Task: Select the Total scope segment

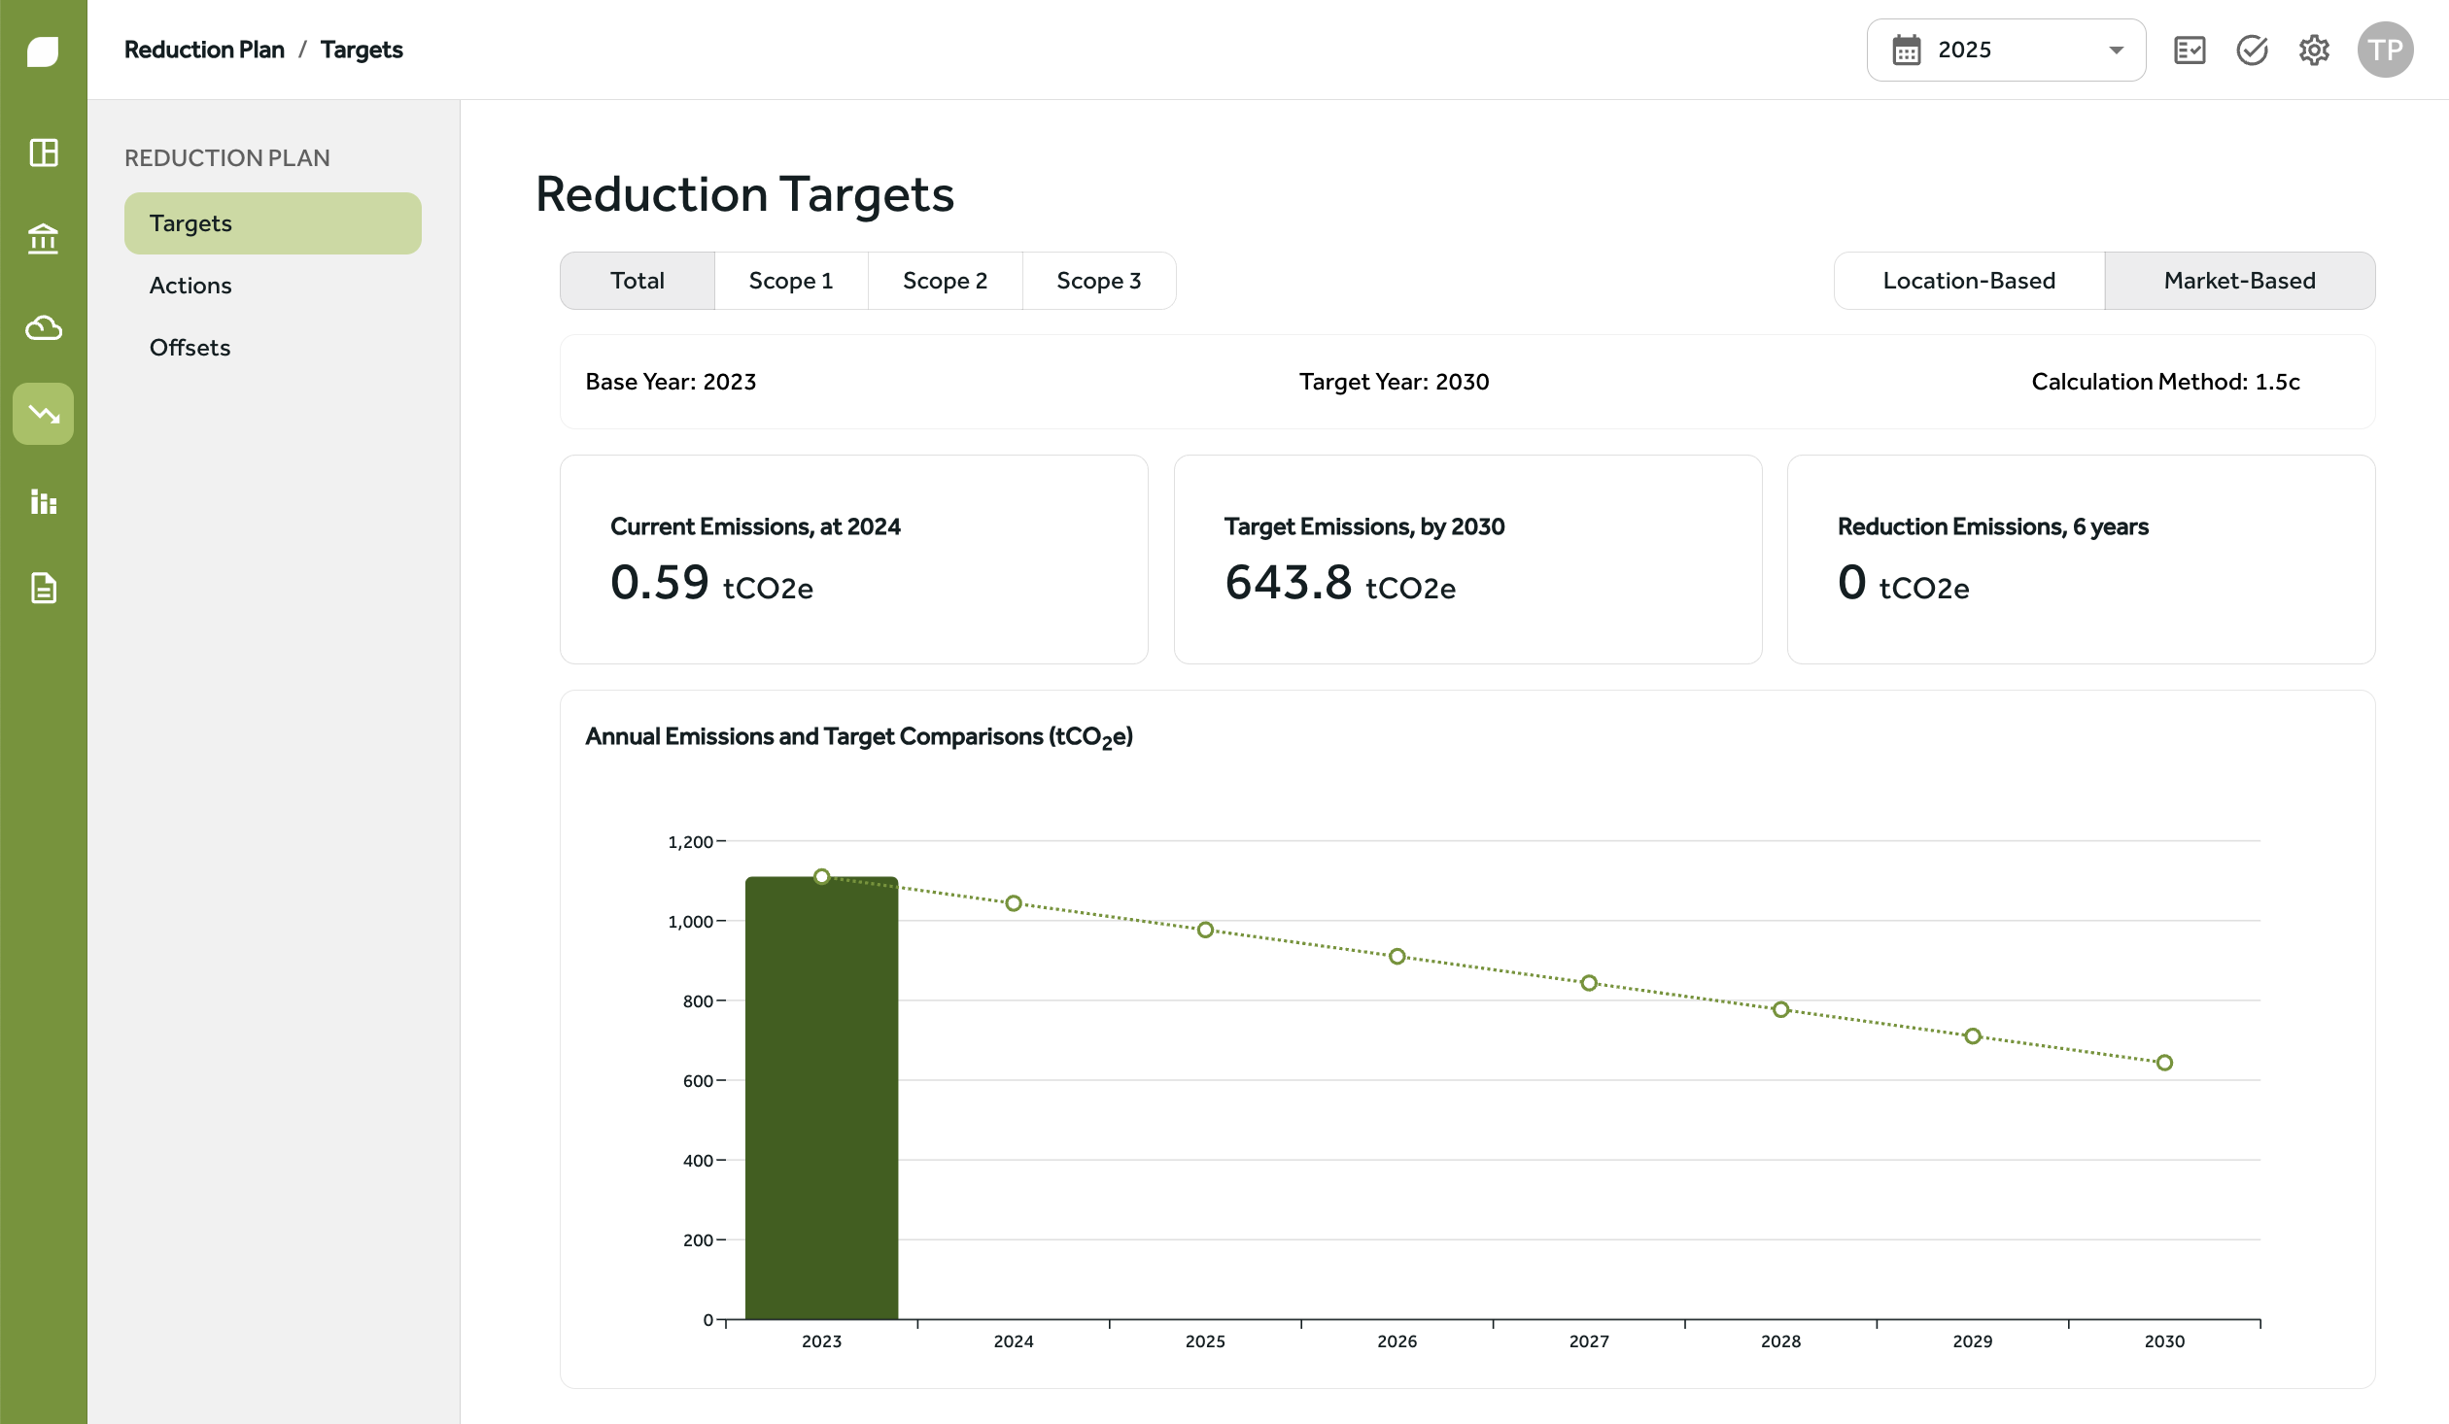Action: click(x=638, y=281)
